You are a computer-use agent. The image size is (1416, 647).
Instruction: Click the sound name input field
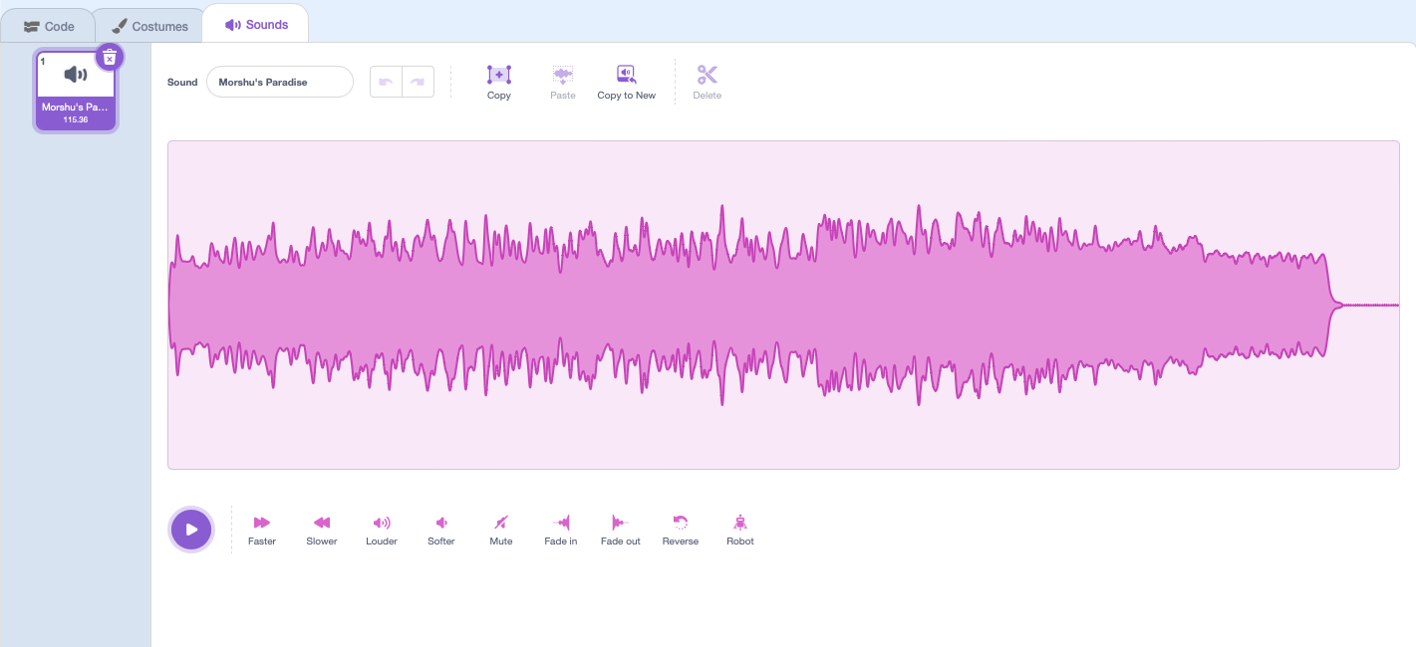click(x=280, y=82)
